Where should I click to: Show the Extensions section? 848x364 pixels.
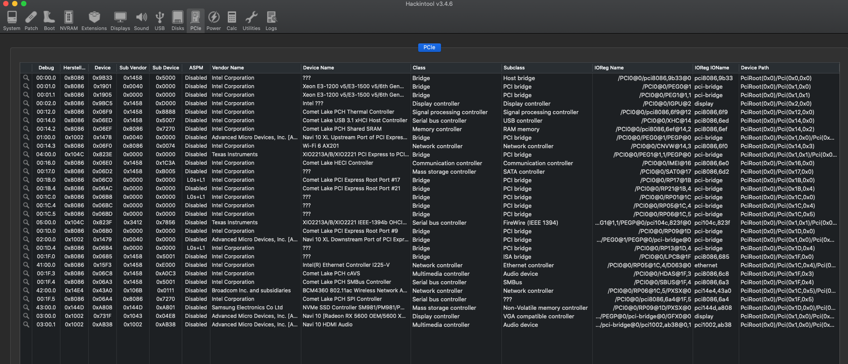(x=94, y=21)
